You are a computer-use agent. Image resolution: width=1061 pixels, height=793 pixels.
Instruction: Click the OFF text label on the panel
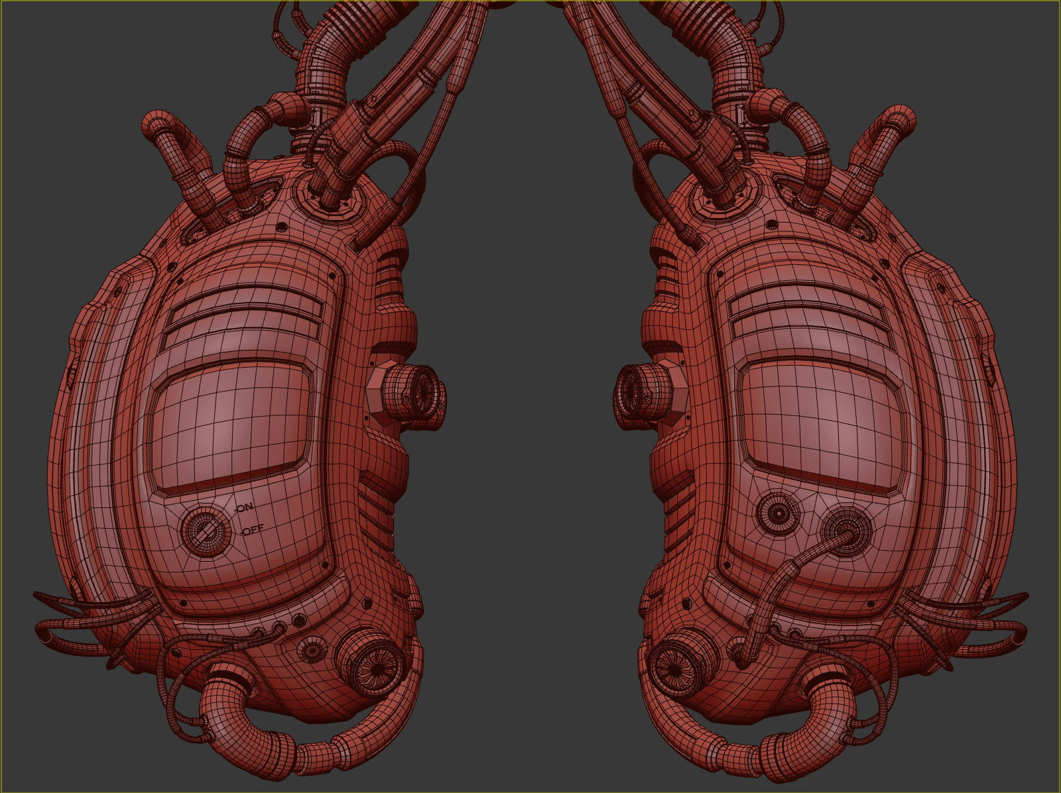(x=253, y=530)
